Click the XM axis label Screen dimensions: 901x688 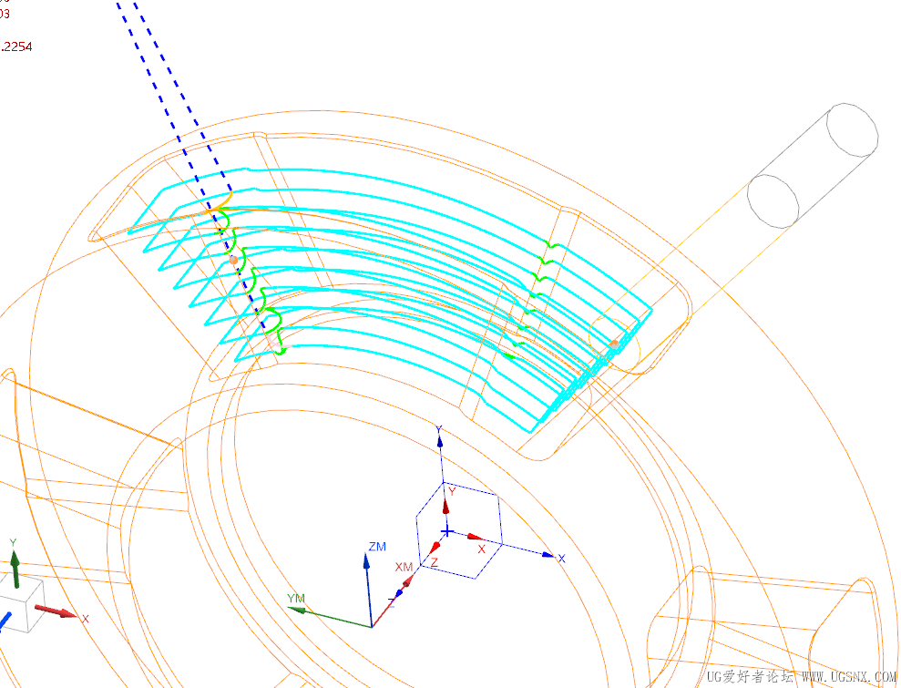(x=404, y=568)
